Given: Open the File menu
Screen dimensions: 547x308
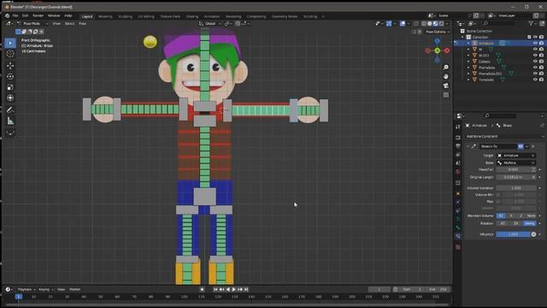Looking at the screenshot, I should coord(15,15).
